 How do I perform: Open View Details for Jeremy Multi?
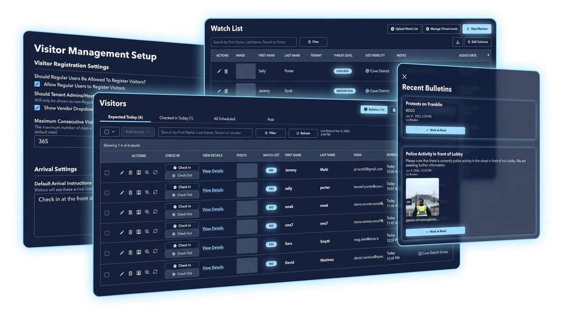point(213,171)
